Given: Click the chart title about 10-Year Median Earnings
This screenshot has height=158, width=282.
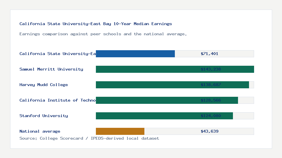Looking at the screenshot, I should point(96,24).
